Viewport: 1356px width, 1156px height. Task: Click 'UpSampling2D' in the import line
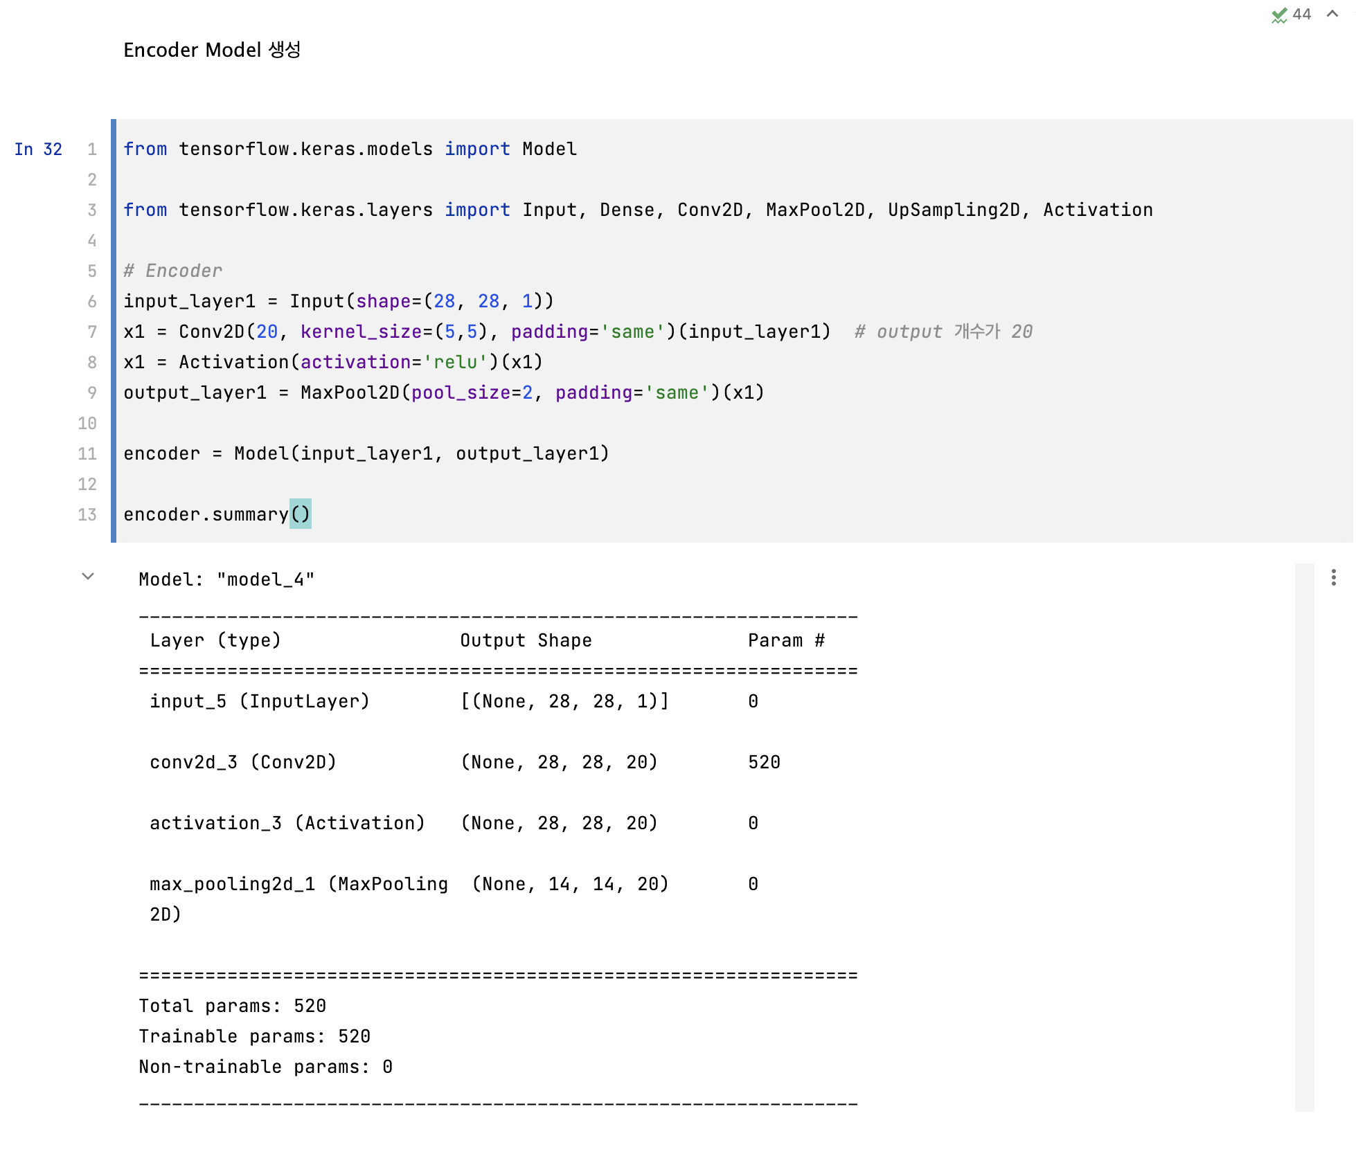pyautogui.click(x=954, y=210)
